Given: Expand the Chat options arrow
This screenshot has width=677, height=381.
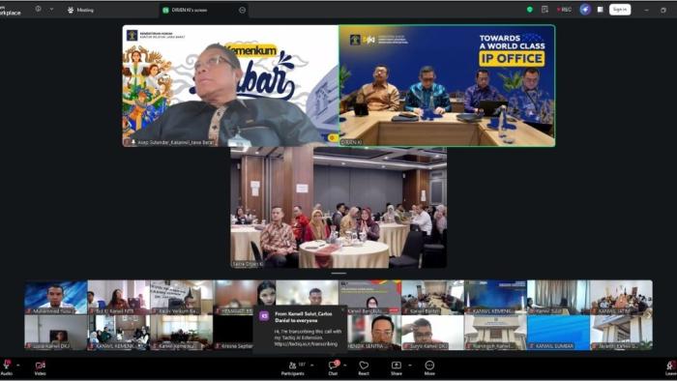Looking at the screenshot, I should [345, 366].
